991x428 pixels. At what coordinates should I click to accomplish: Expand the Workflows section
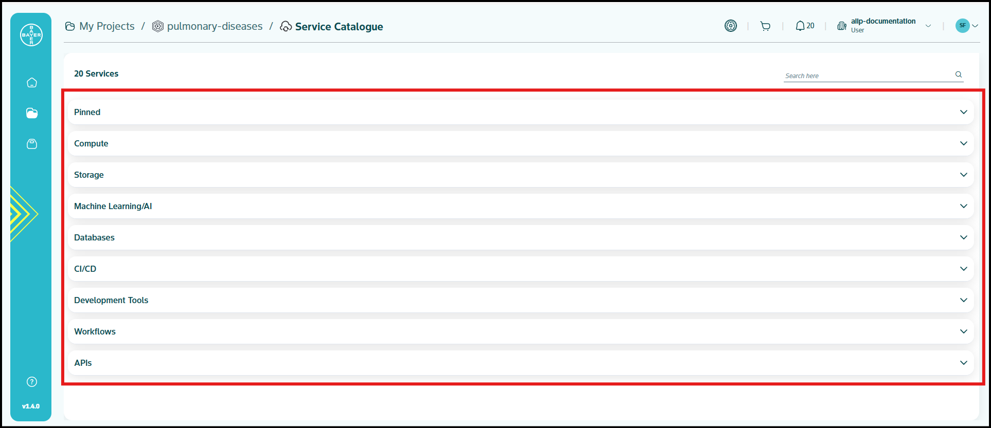tap(963, 331)
